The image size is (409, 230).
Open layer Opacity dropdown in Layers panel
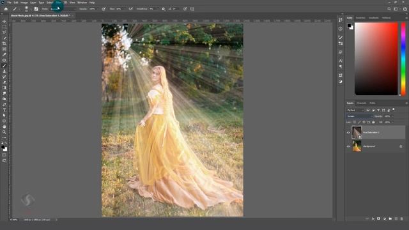(x=392, y=116)
